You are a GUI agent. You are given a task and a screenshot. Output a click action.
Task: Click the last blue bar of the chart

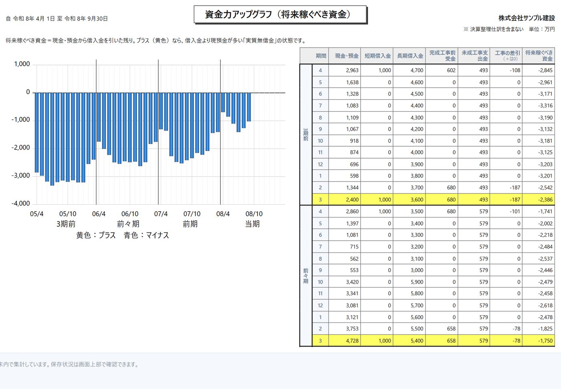249,107
